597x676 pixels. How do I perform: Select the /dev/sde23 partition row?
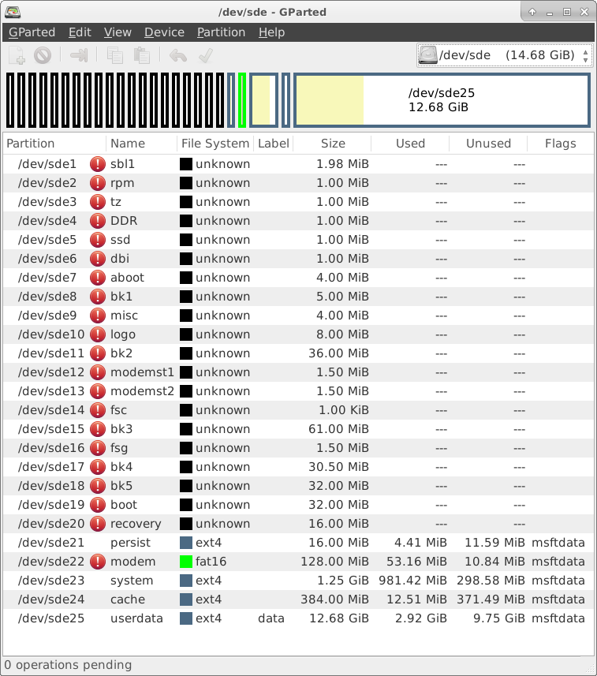pyautogui.click(x=298, y=581)
